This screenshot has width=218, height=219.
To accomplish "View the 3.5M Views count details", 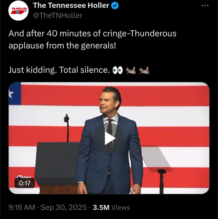I will click(111, 207).
